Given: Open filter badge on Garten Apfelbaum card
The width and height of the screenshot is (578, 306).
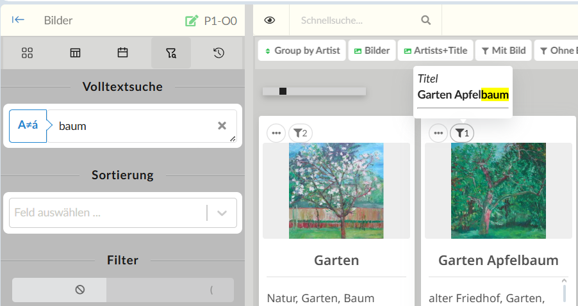Looking at the screenshot, I should pos(461,133).
